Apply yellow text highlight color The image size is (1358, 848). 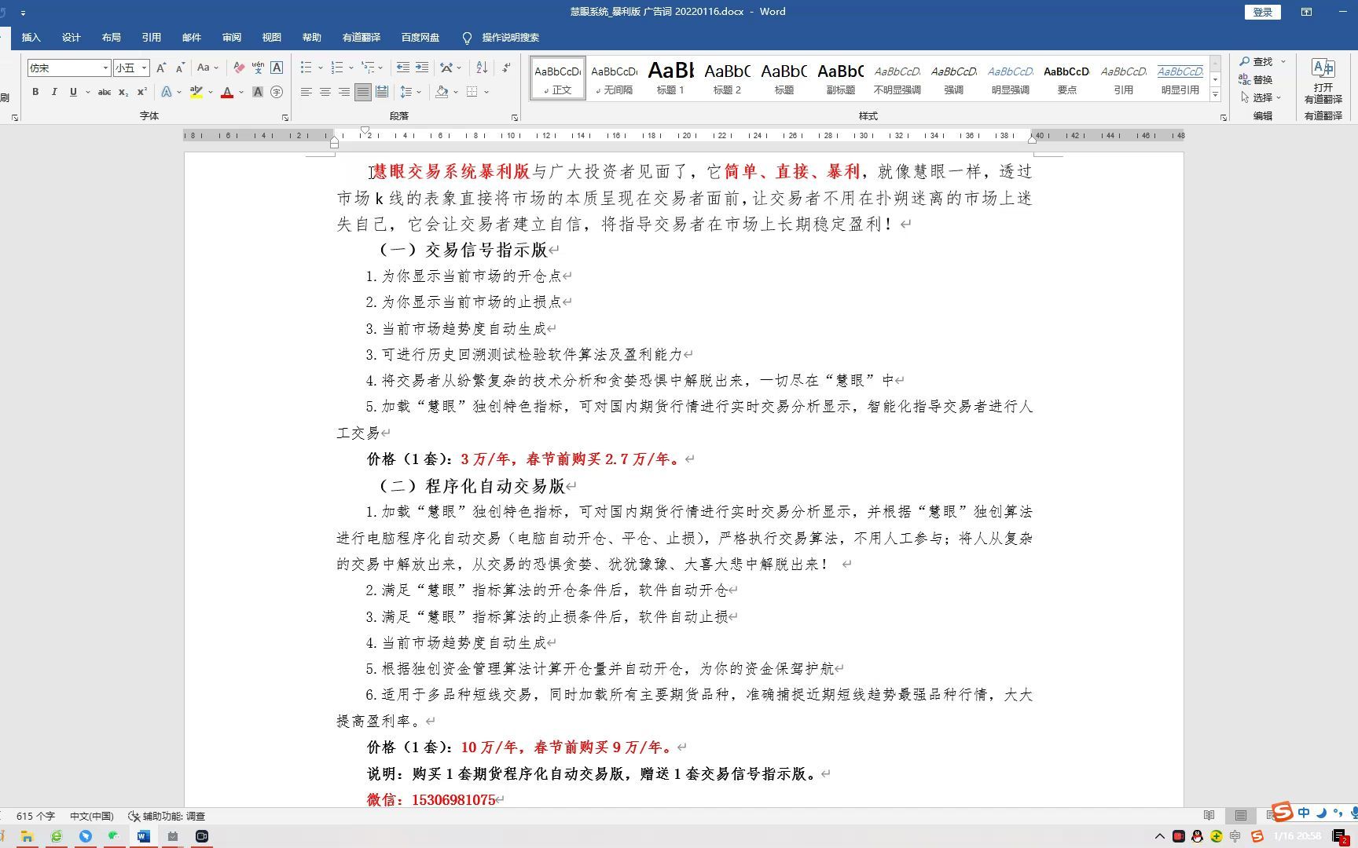pyautogui.click(x=196, y=92)
